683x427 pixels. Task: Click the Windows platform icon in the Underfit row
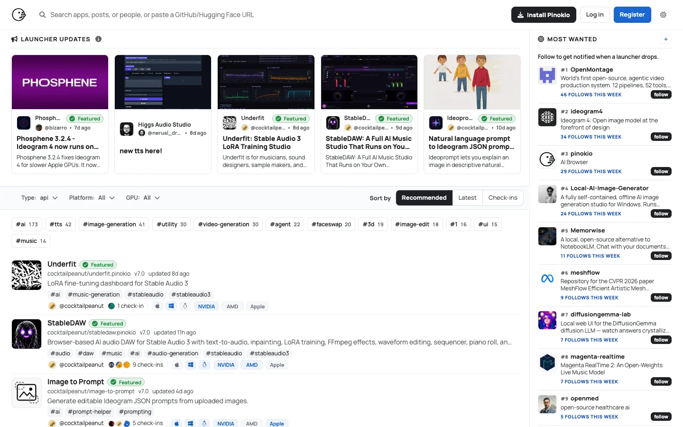click(171, 306)
